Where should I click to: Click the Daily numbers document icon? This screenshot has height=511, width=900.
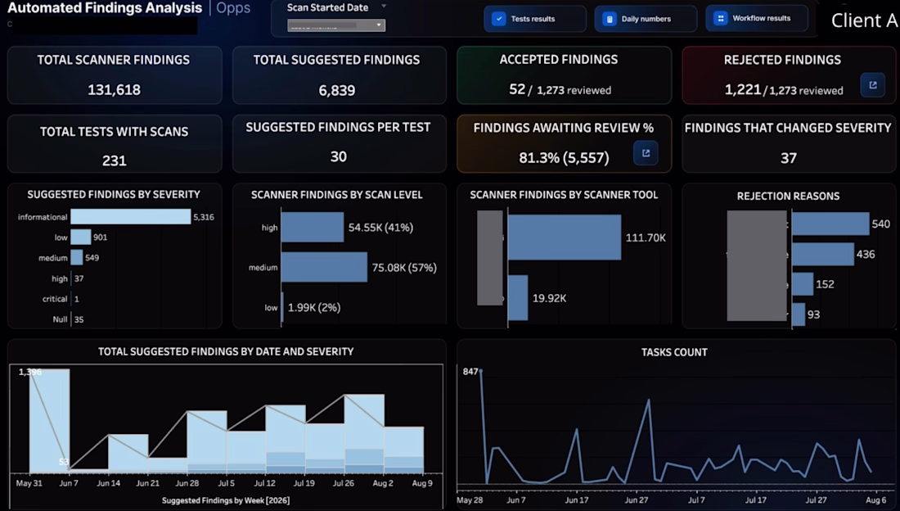coord(610,19)
